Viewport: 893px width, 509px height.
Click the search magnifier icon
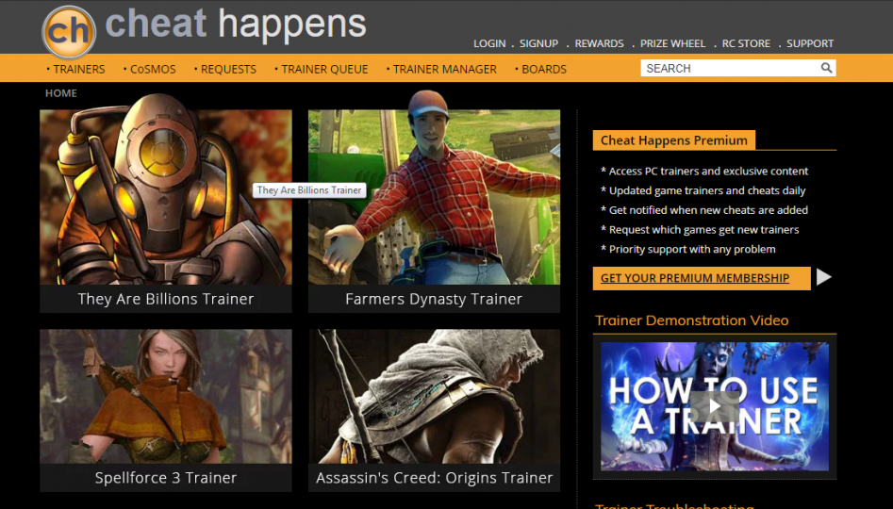click(x=826, y=68)
